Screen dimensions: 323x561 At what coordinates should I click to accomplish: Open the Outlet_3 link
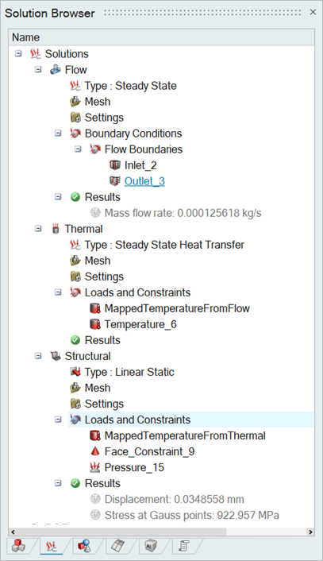click(144, 181)
